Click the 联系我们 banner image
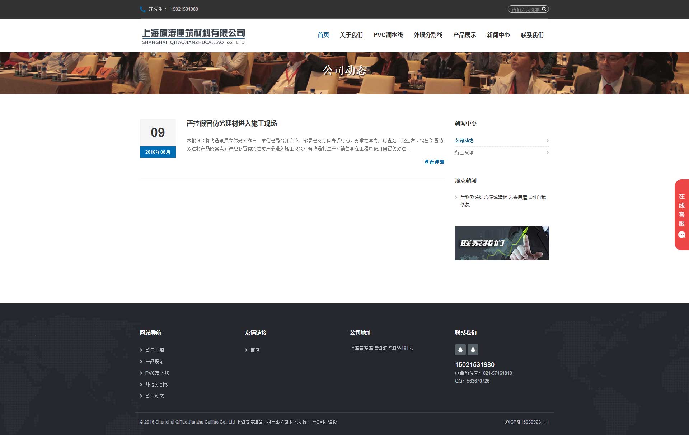This screenshot has height=435, width=689. (x=502, y=243)
